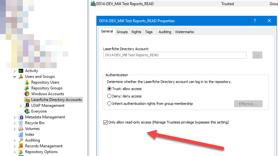Click the Repository Groups icon
The image size is (278, 156).
[27, 88]
